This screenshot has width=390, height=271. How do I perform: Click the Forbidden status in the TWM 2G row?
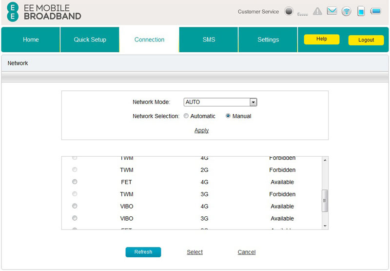282,170
